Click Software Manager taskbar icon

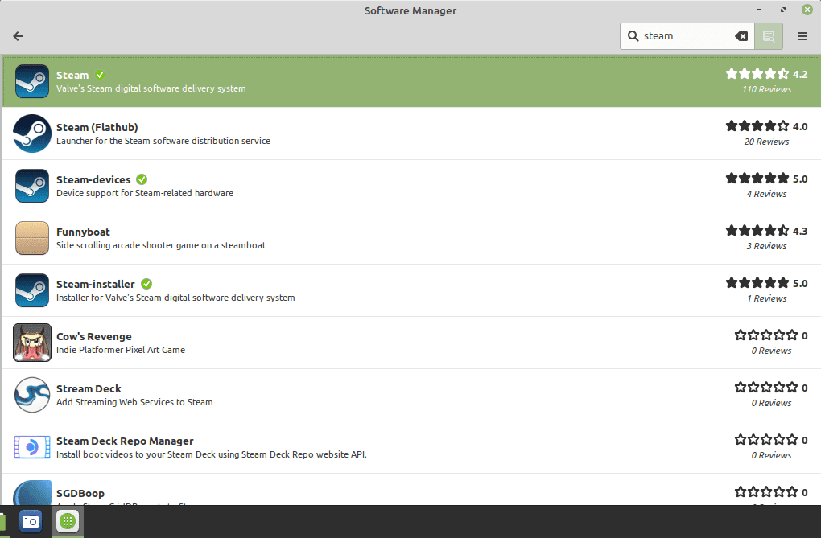point(68,521)
